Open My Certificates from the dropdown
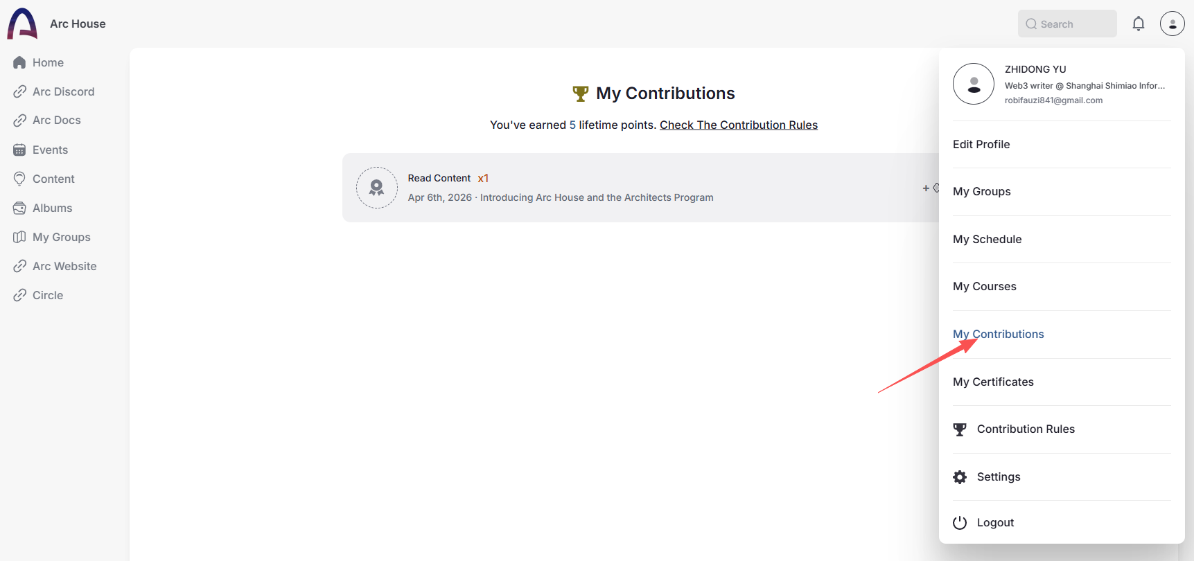Viewport: 1194px width, 561px height. pos(992,382)
